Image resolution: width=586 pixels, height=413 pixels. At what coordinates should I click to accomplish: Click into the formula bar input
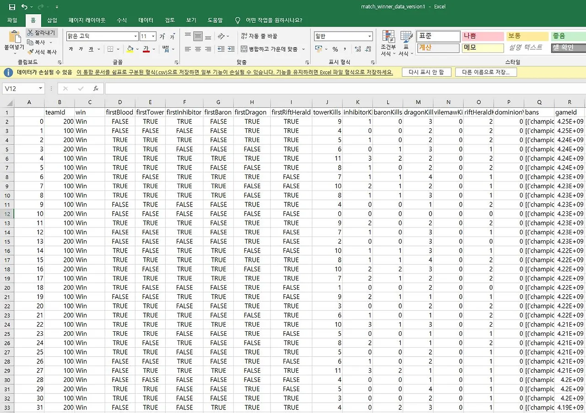(345, 89)
